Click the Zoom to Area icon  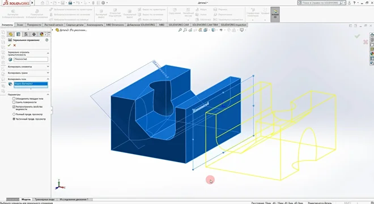[185, 30]
